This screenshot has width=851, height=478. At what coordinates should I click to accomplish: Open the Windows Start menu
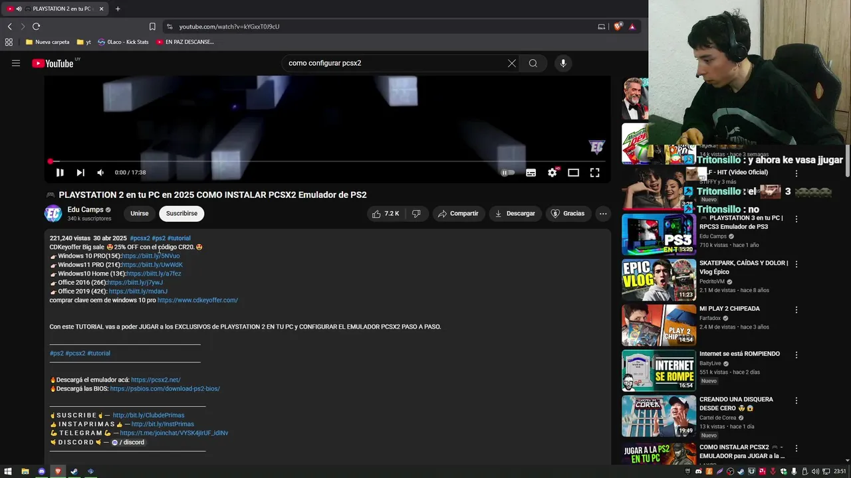[8, 471]
